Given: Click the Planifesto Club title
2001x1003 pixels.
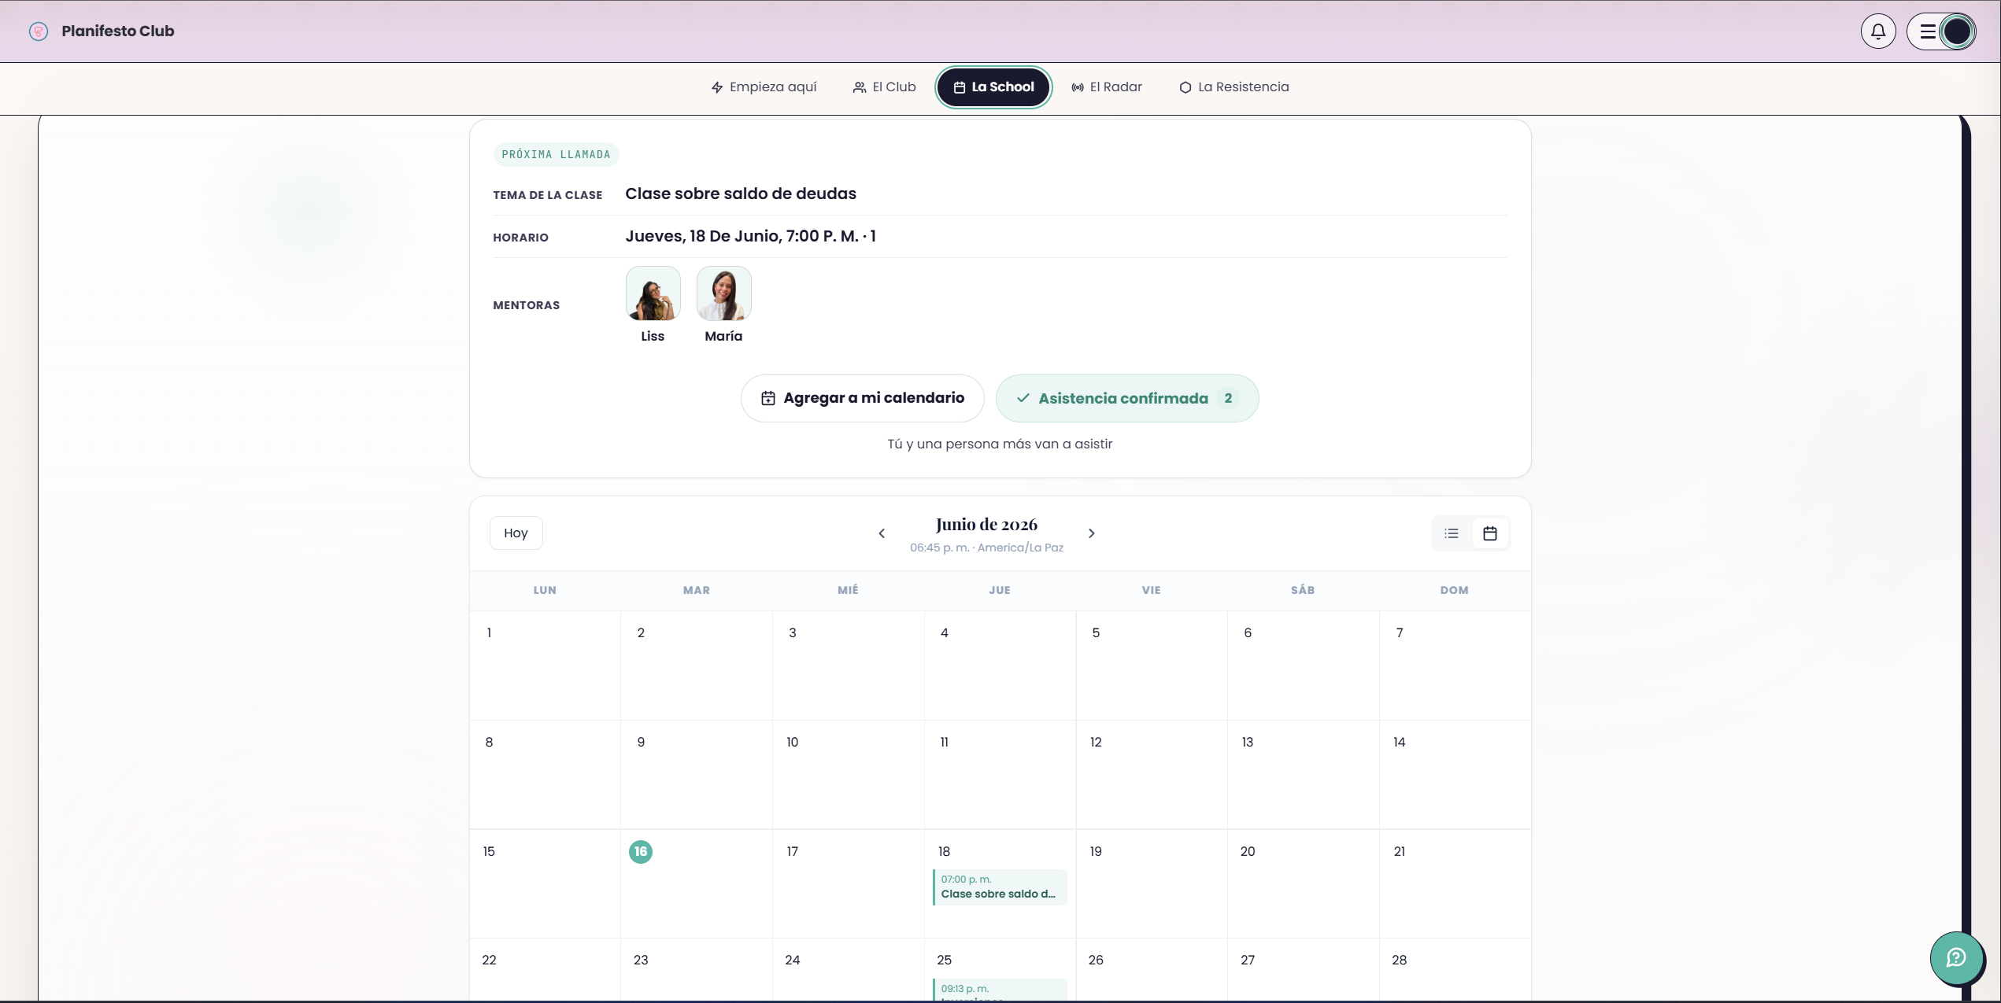Looking at the screenshot, I should 118,31.
